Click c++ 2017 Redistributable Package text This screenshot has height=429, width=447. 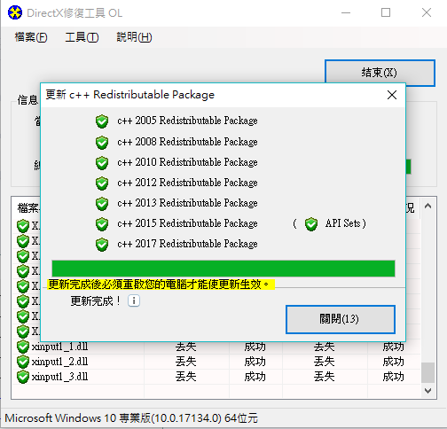click(x=187, y=244)
